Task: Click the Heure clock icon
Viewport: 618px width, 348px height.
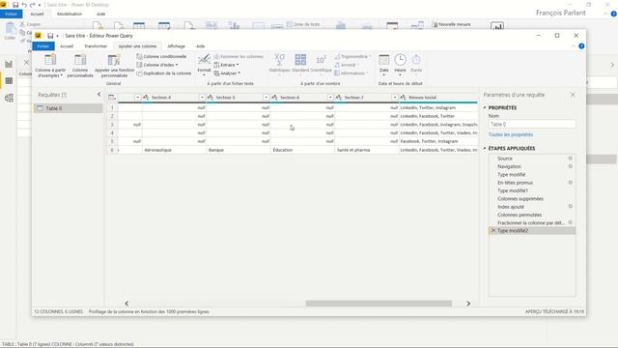Action: tap(400, 60)
